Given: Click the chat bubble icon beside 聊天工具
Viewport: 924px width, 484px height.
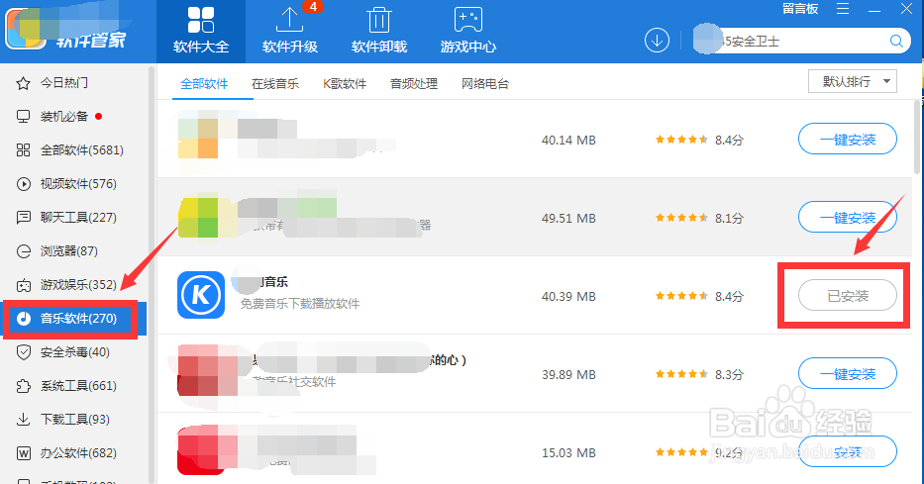Looking at the screenshot, I should tap(23, 218).
